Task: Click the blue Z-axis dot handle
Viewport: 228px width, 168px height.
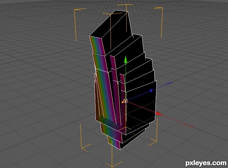Action: click(151, 91)
